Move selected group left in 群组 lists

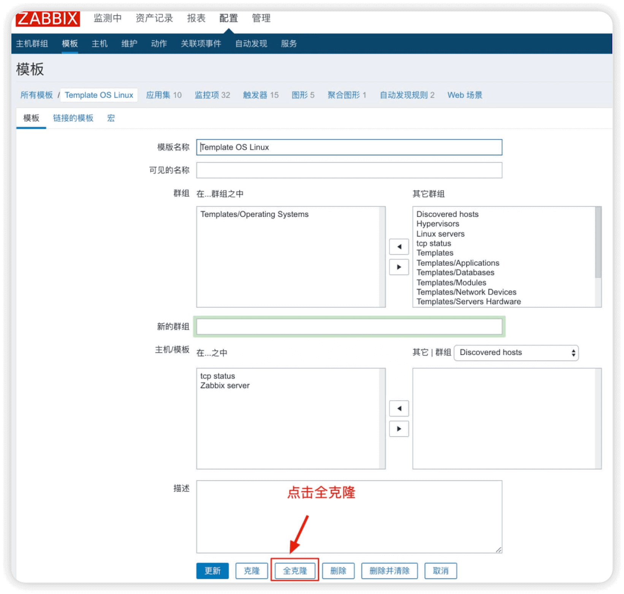pos(399,246)
